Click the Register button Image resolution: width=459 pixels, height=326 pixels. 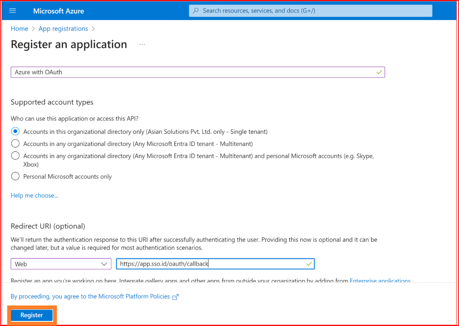coord(32,315)
